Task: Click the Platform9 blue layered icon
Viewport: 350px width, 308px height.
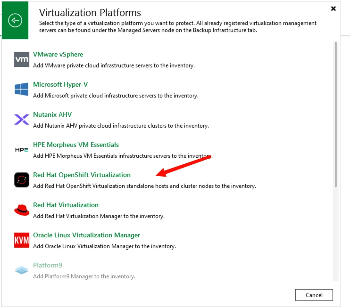Action: click(x=22, y=270)
